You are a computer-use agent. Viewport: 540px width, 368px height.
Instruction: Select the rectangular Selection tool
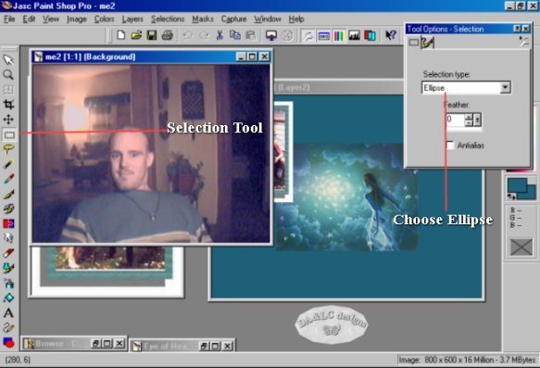point(8,134)
